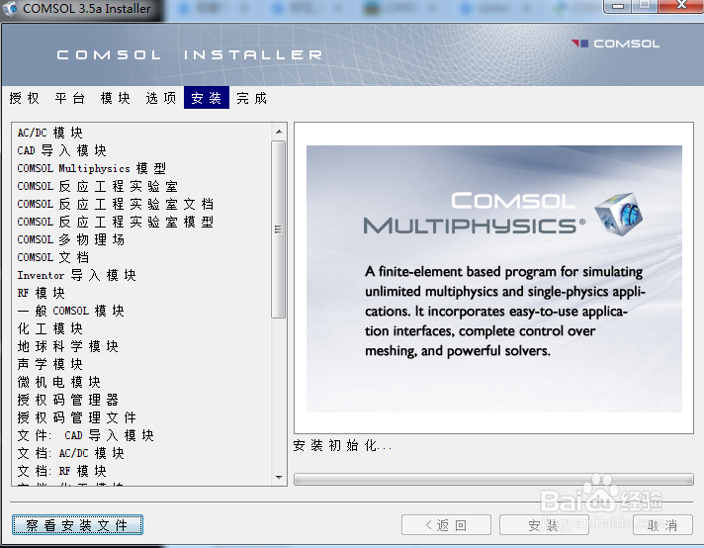Click the installation progress bar

(493, 479)
